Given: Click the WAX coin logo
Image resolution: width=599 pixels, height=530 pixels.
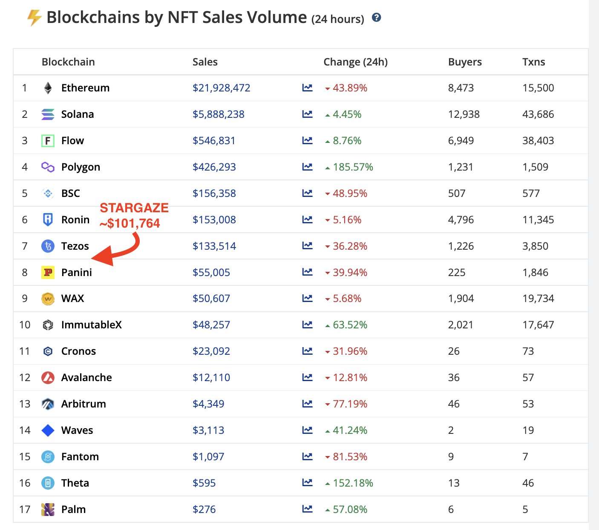Looking at the screenshot, I should [x=48, y=299].
